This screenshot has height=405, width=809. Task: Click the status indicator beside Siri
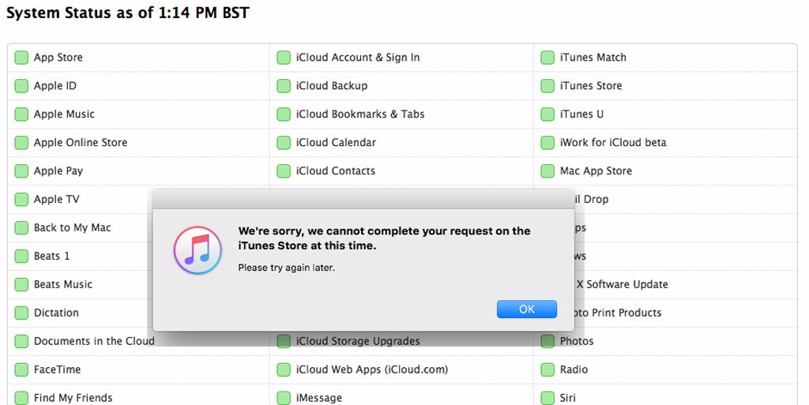click(547, 398)
